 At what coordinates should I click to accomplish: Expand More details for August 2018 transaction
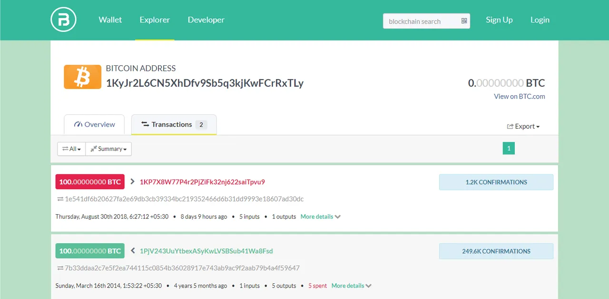coord(321,217)
